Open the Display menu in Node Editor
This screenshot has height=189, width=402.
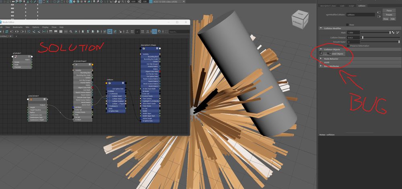(45, 27)
